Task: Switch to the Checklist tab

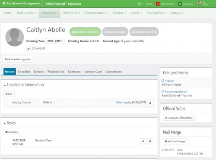Action: 24,72
